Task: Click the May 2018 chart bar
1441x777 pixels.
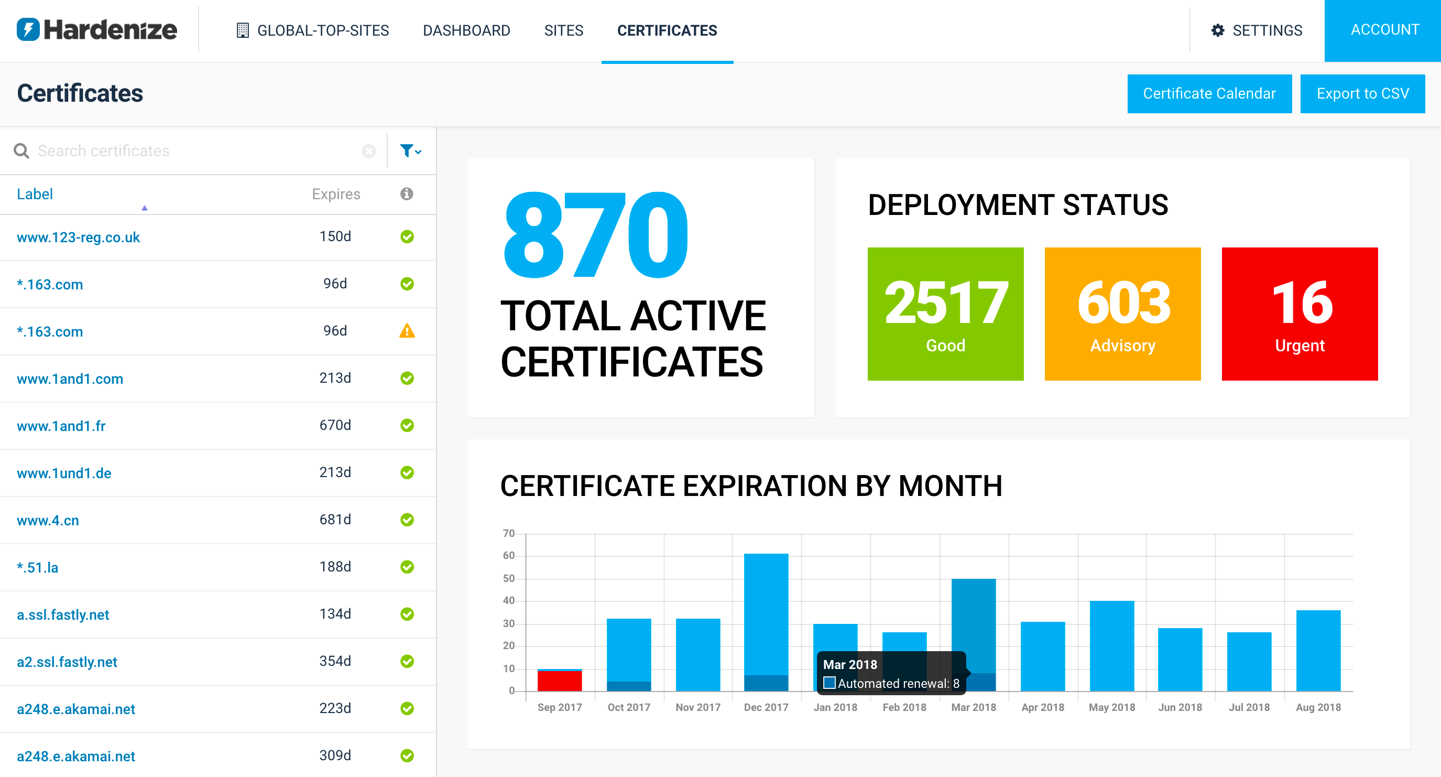Action: coord(1112,646)
